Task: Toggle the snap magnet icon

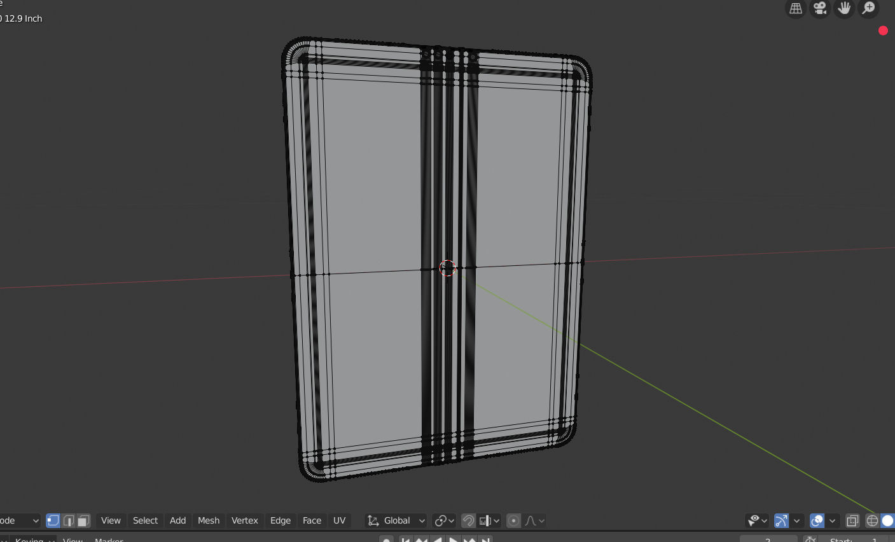Action: (x=468, y=520)
